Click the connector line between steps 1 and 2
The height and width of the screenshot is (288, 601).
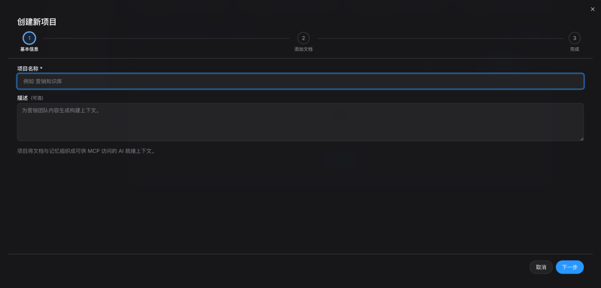166,38
